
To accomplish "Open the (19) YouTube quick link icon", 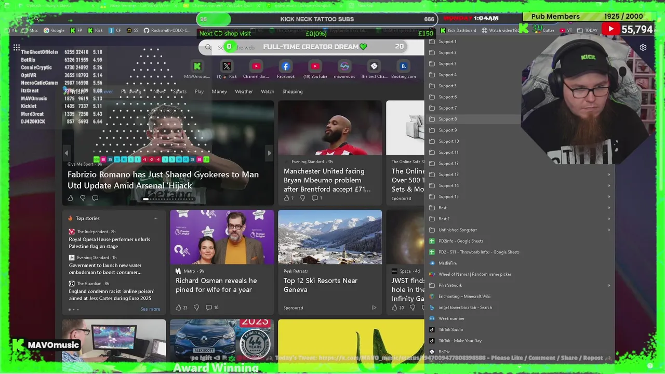I will point(315,66).
